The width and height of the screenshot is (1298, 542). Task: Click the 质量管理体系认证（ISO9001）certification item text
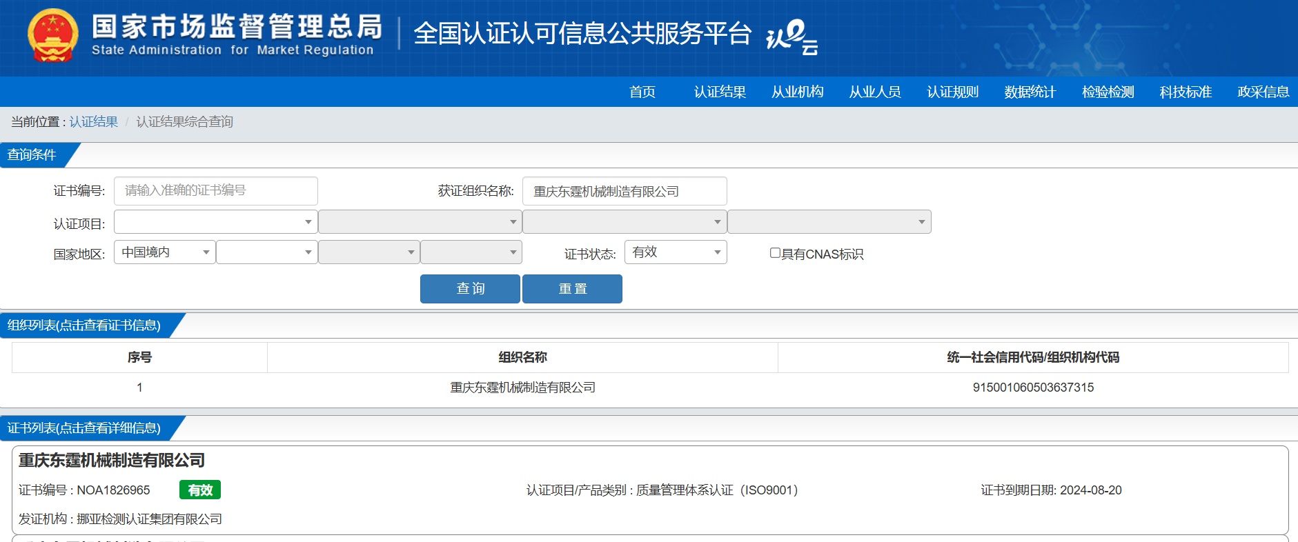(x=717, y=490)
